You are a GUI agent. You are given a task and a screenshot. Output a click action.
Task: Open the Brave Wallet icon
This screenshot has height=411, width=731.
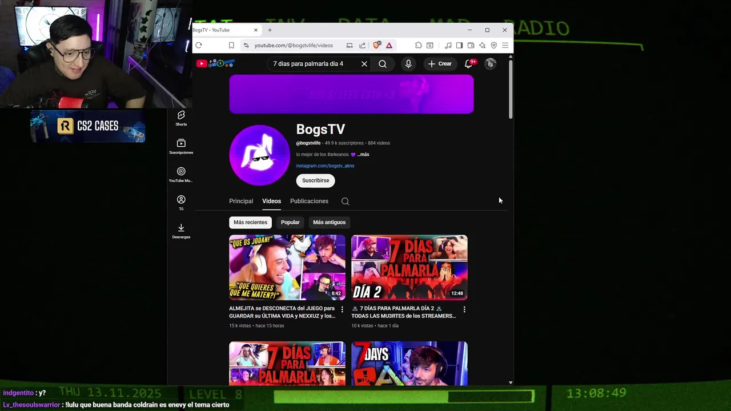pyautogui.click(x=471, y=46)
